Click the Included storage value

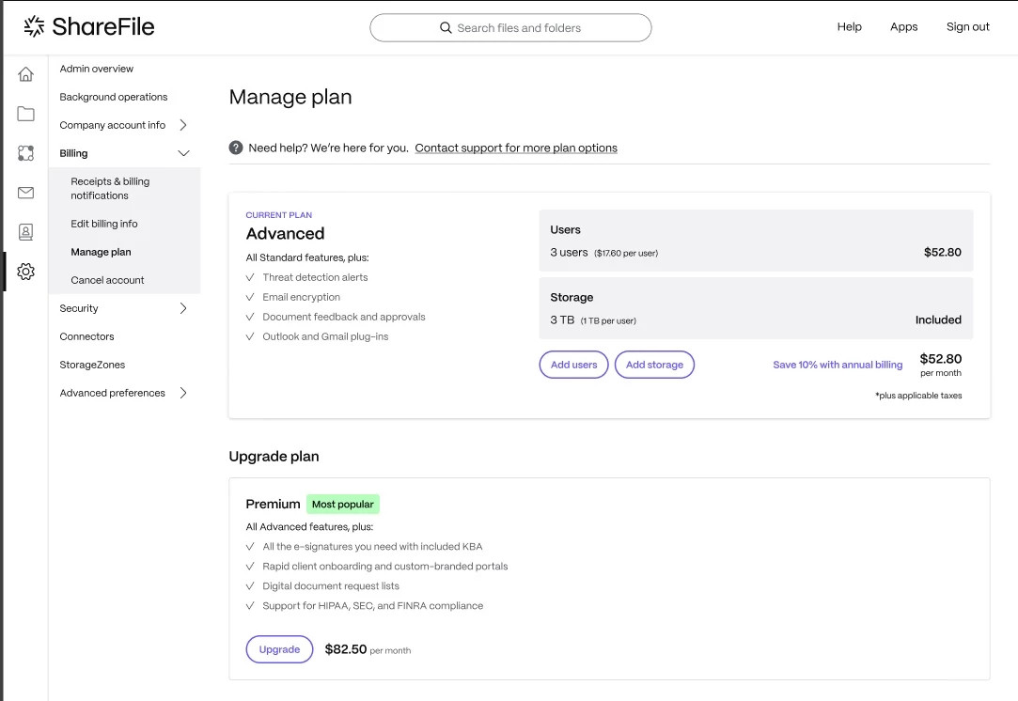[x=938, y=320]
